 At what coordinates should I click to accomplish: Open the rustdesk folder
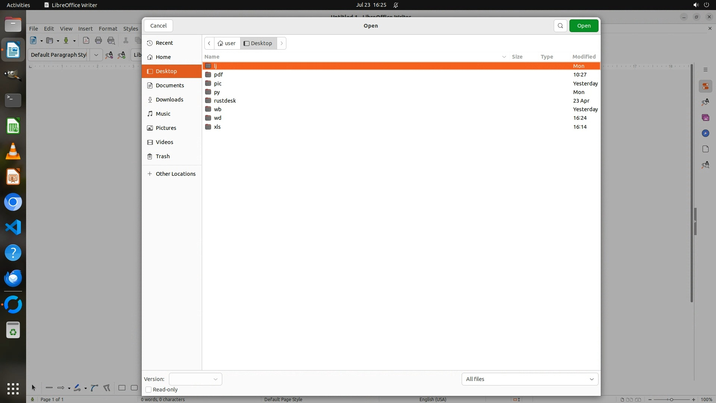(x=224, y=101)
